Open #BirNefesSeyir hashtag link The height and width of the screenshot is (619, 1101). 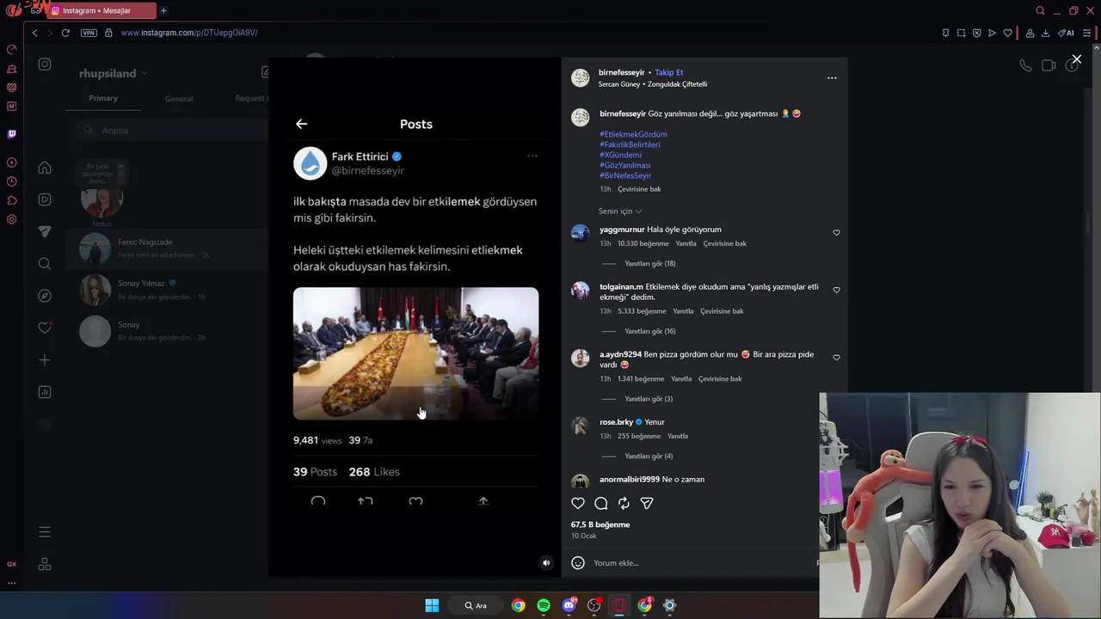pyautogui.click(x=625, y=175)
